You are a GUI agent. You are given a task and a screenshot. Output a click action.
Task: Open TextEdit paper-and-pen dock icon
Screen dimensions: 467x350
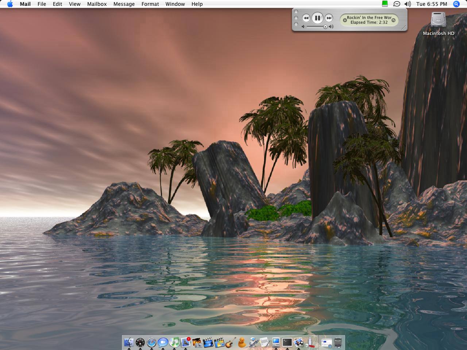coord(265,342)
